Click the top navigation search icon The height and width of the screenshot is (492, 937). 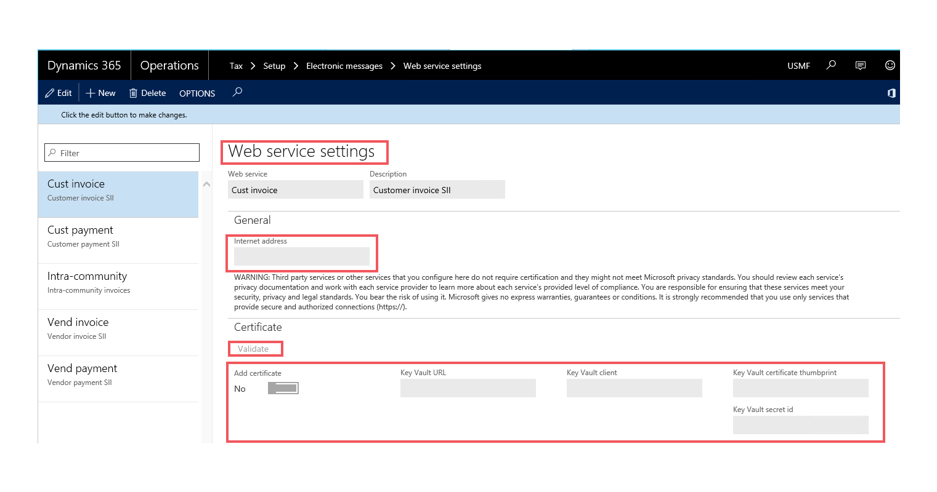pos(831,65)
